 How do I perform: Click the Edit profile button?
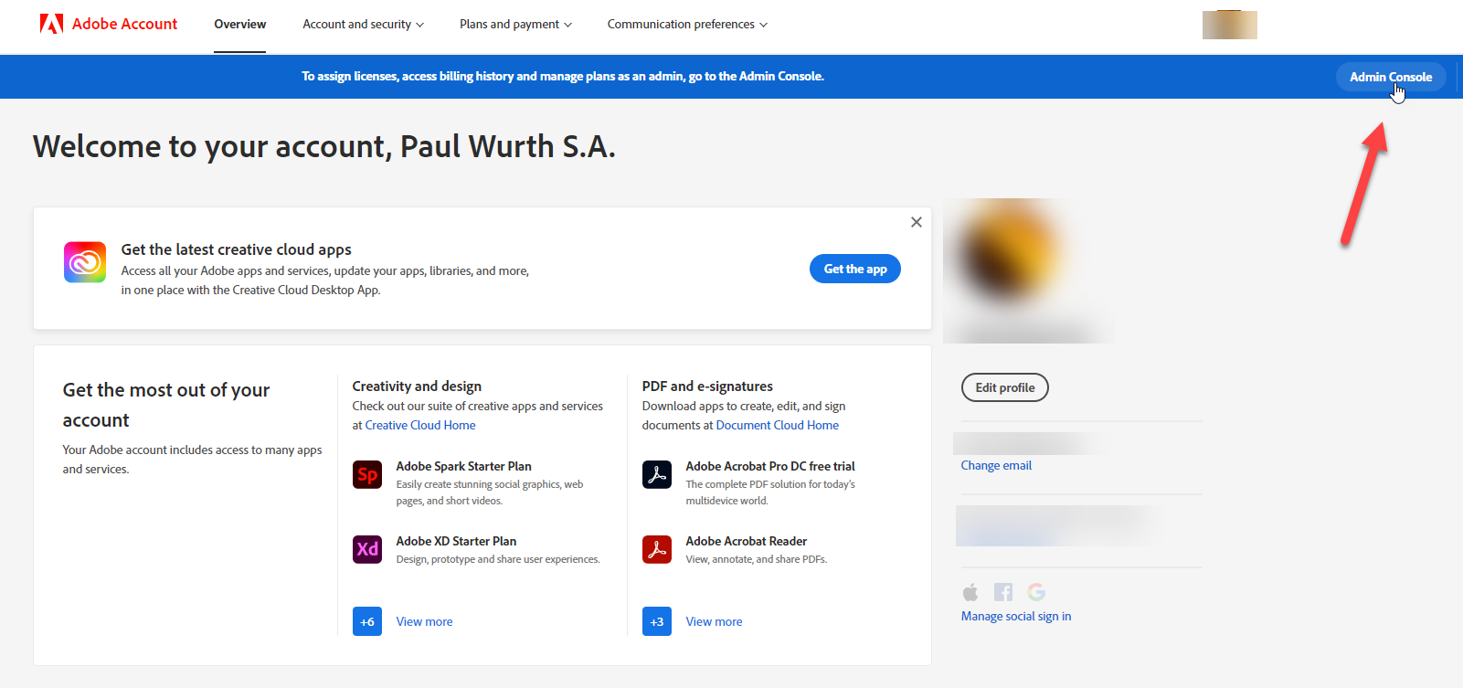point(1005,387)
